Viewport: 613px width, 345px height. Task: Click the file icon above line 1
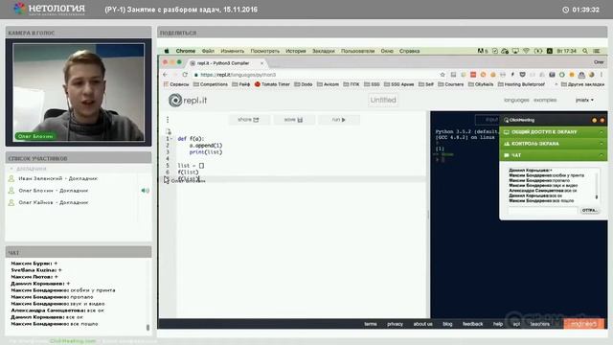coord(169,132)
